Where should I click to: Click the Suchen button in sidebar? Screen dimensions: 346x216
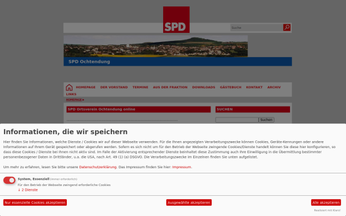266,120
